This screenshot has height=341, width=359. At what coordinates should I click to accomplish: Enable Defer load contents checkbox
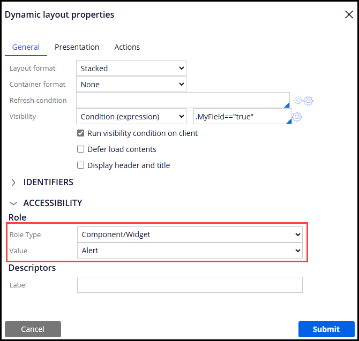coord(80,149)
